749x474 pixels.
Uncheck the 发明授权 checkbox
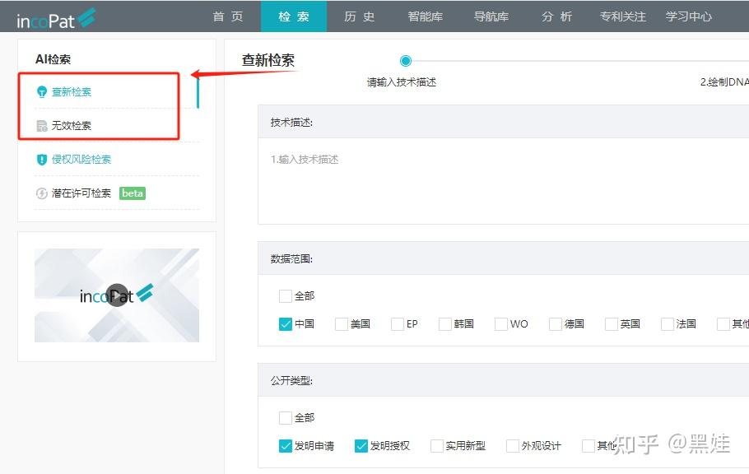361,445
